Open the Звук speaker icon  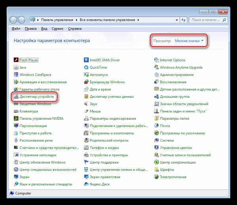click(86, 104)
